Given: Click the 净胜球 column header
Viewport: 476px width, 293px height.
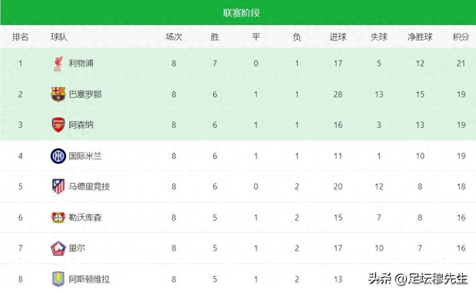Looking at the screenshot, I should tap(420, 37).
